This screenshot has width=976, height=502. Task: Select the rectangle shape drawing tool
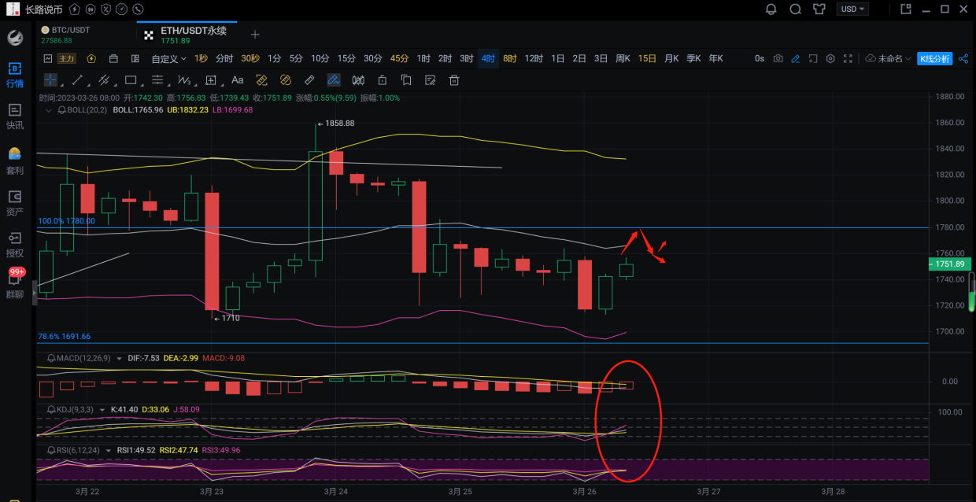coord(131,79)
